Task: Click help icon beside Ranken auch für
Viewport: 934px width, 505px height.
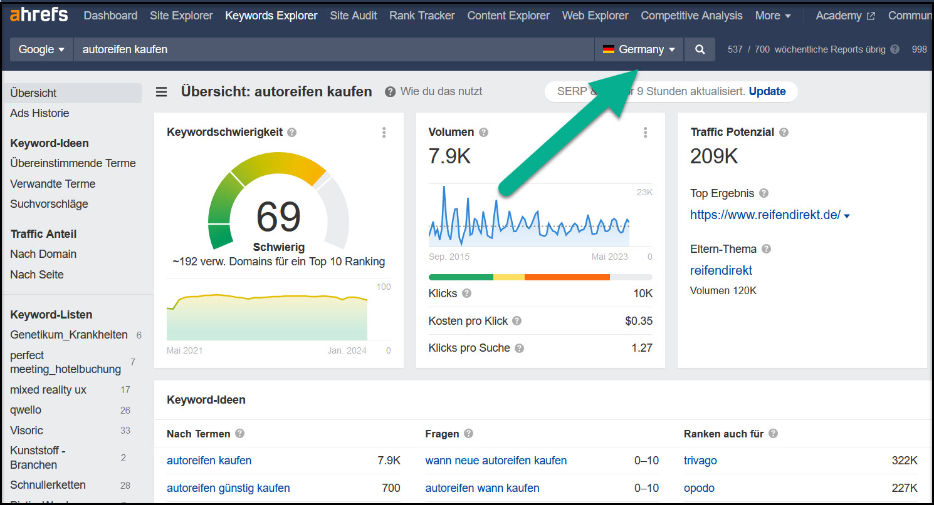Action: [773, 434]
